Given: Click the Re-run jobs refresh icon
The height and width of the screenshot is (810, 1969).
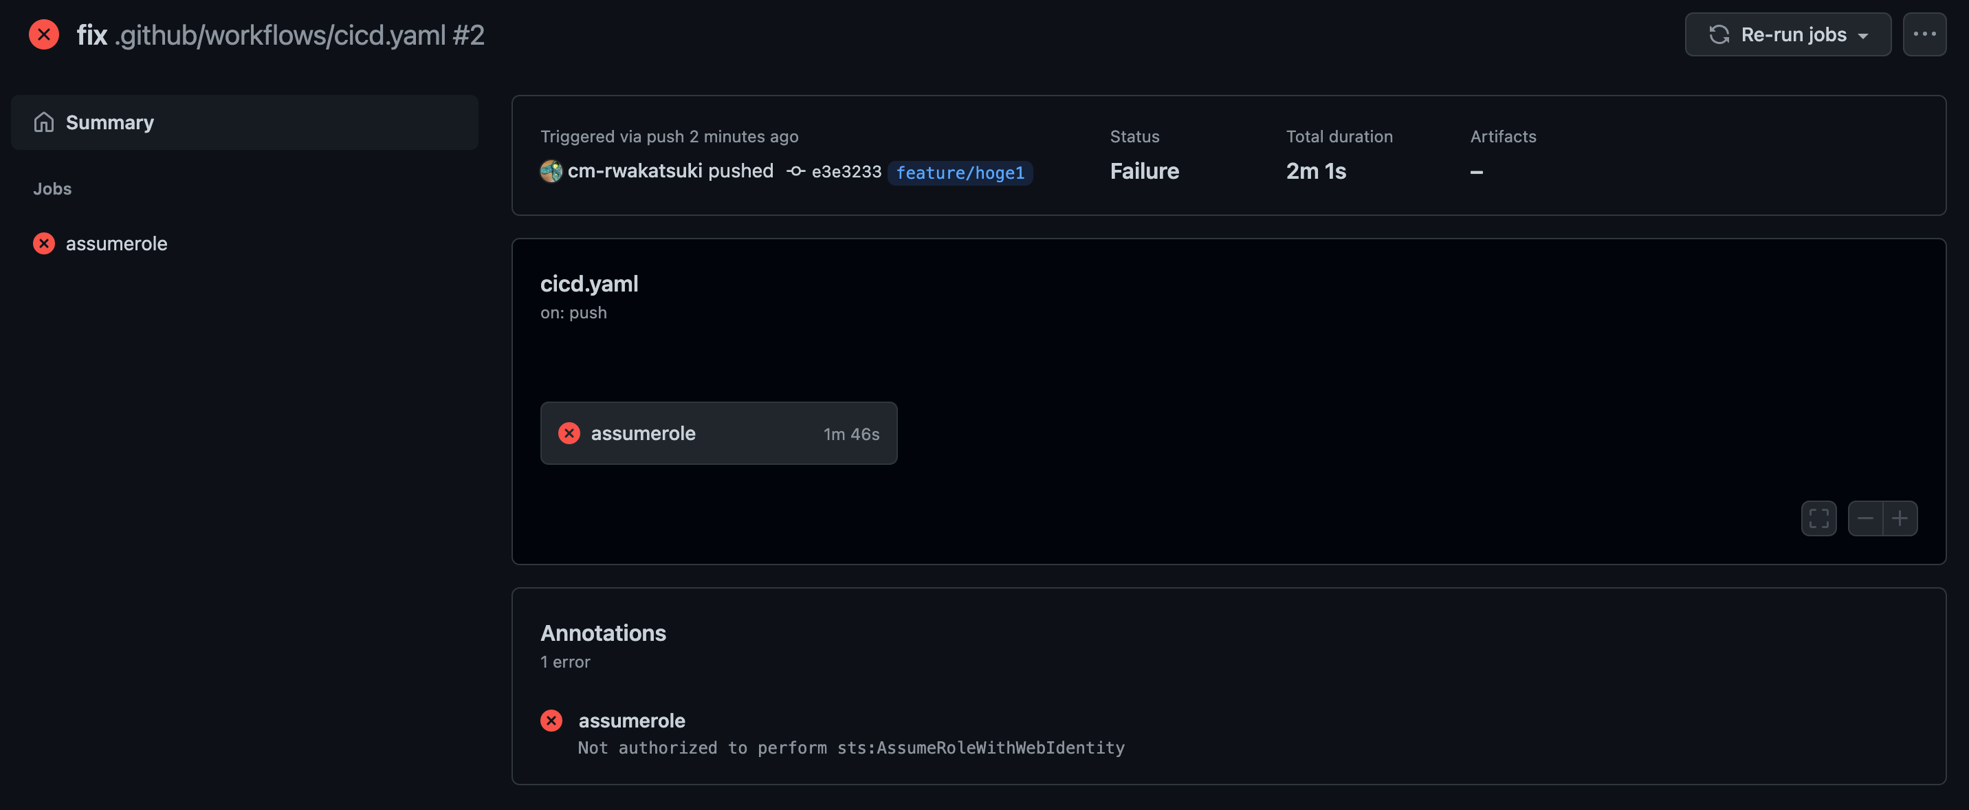Looking at the screenshot, I should (1719, 34).
